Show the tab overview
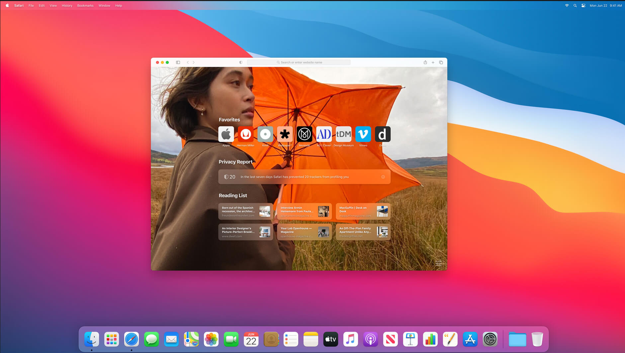 (441, 62)
